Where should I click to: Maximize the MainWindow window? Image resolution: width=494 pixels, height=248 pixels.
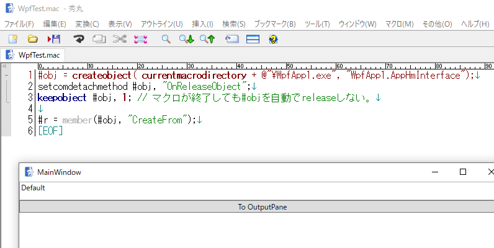click(x=462, y=172)
